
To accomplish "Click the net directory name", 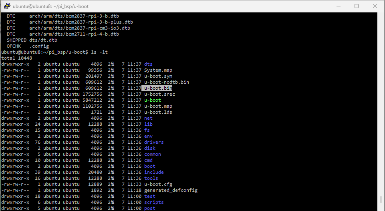I will (x=148, y=118).
